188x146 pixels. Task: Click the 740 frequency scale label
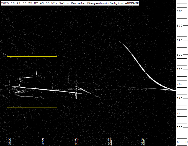pos(180,98)
